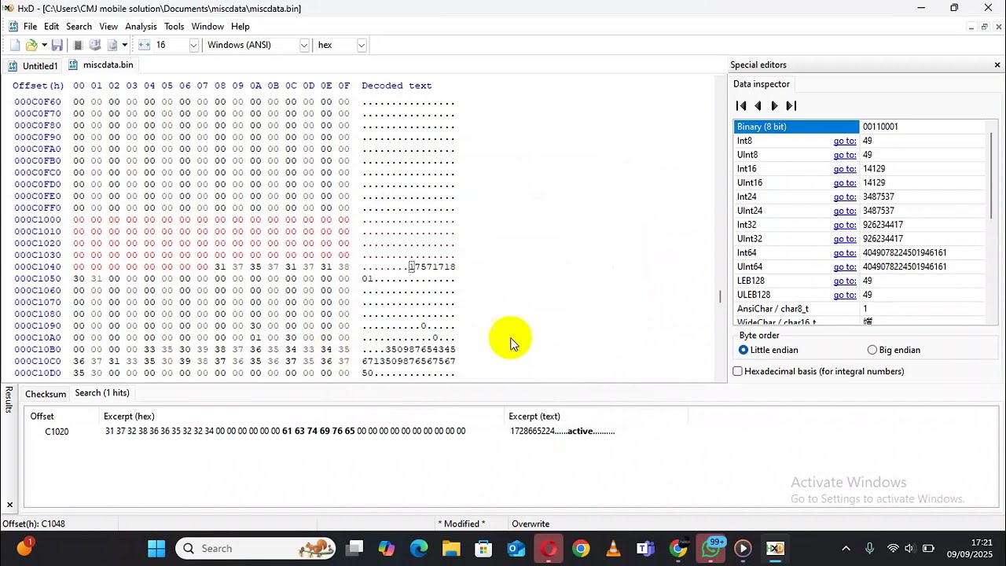Click the New file toolbar icon

tap(15, 45)
